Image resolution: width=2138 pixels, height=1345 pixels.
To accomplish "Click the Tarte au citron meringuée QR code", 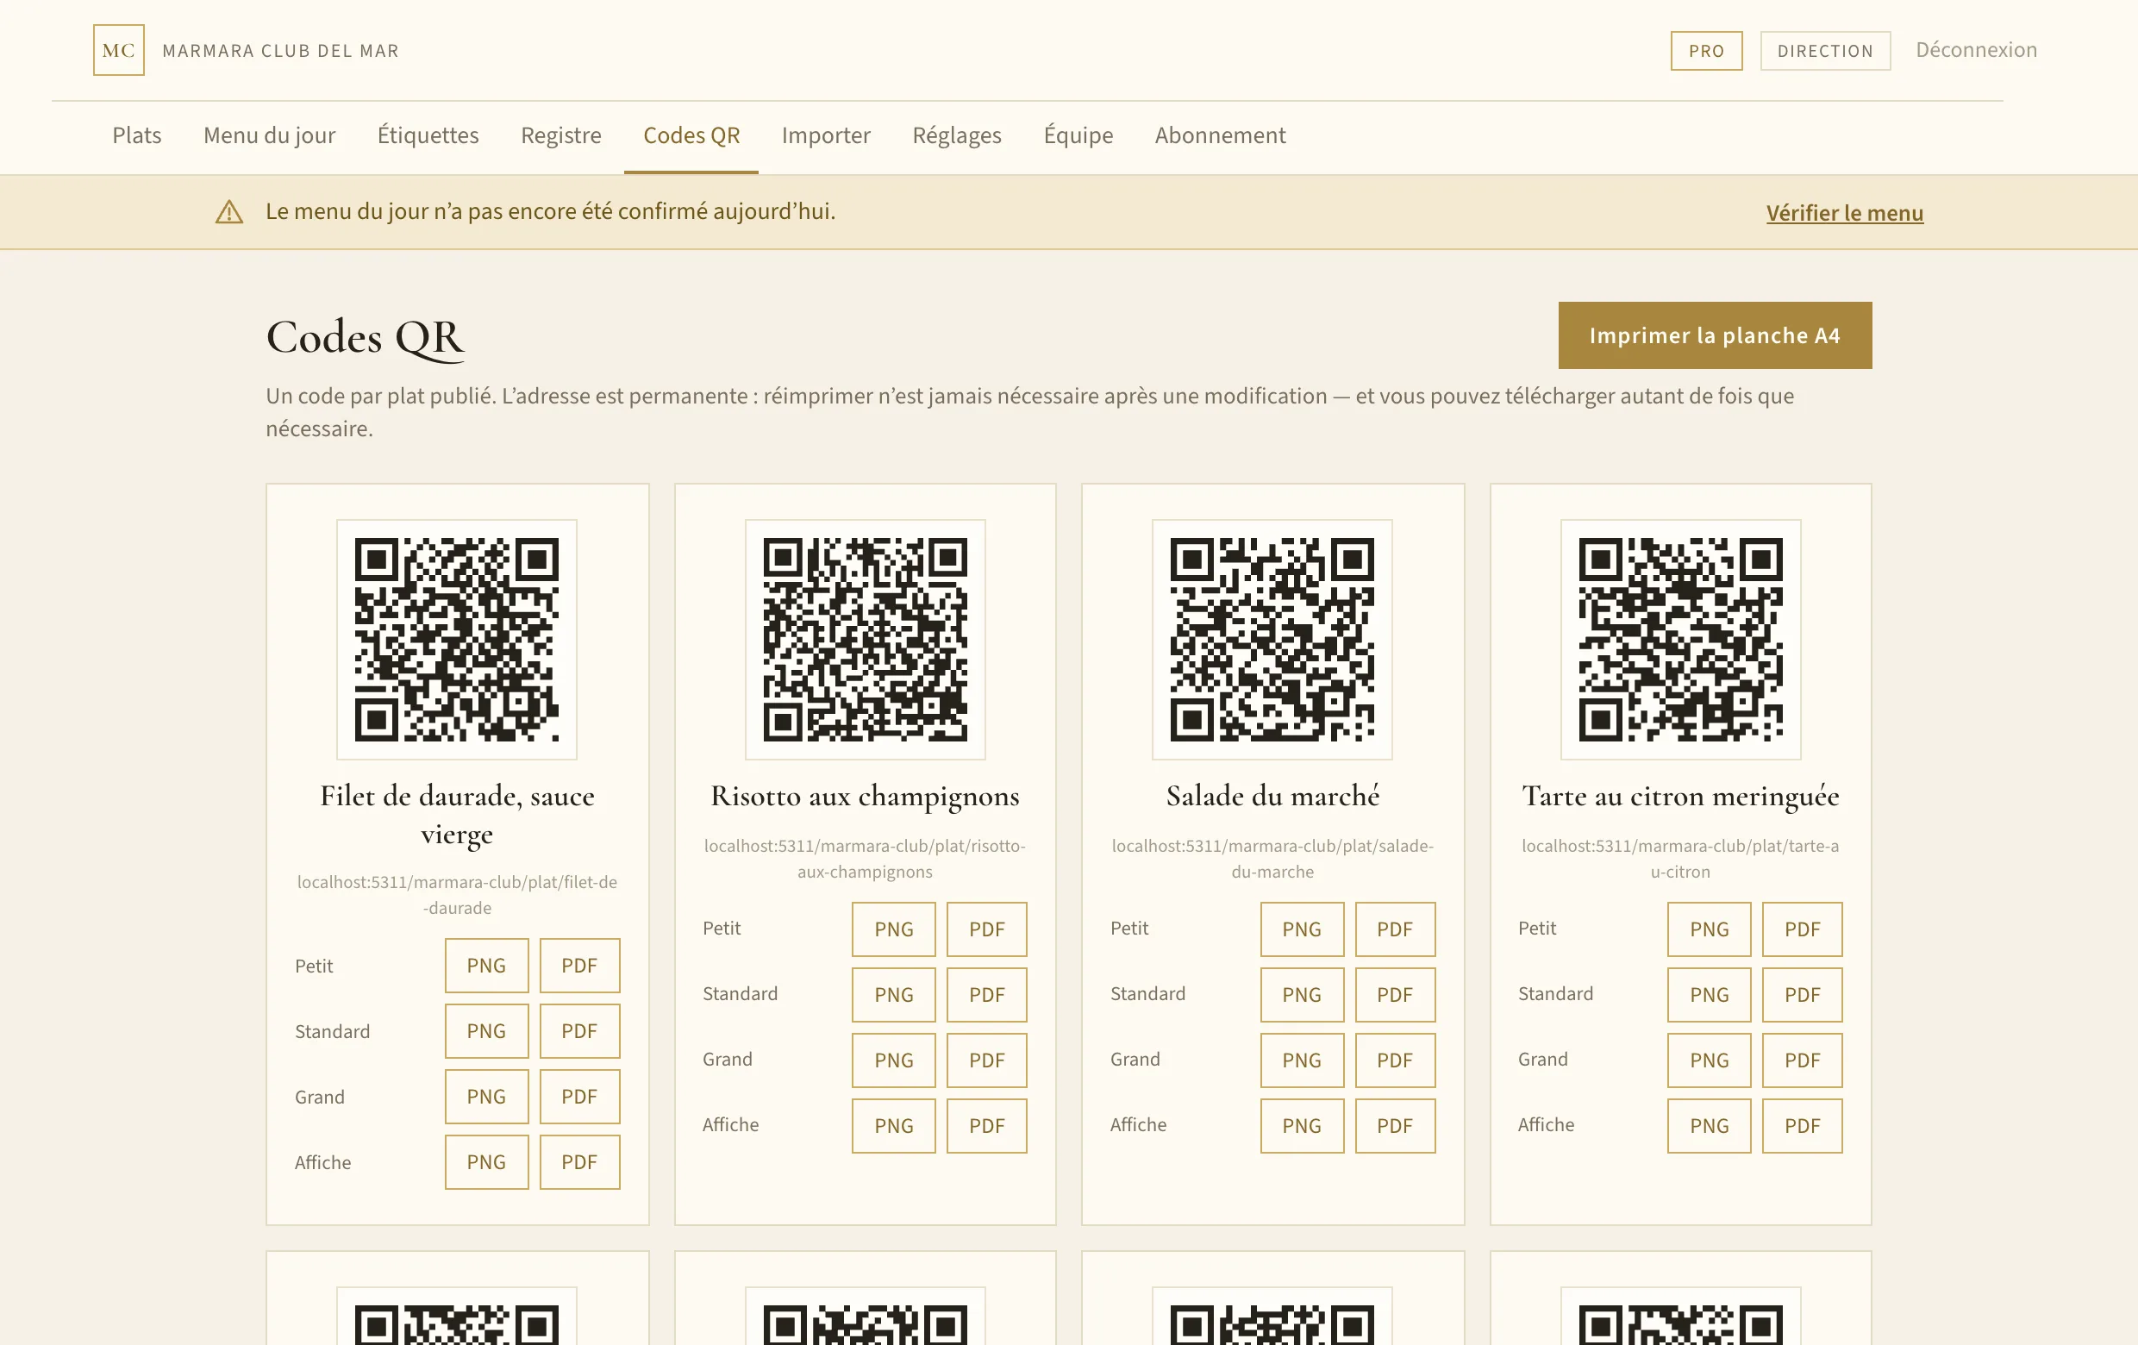I will (x=1681, y=639).
